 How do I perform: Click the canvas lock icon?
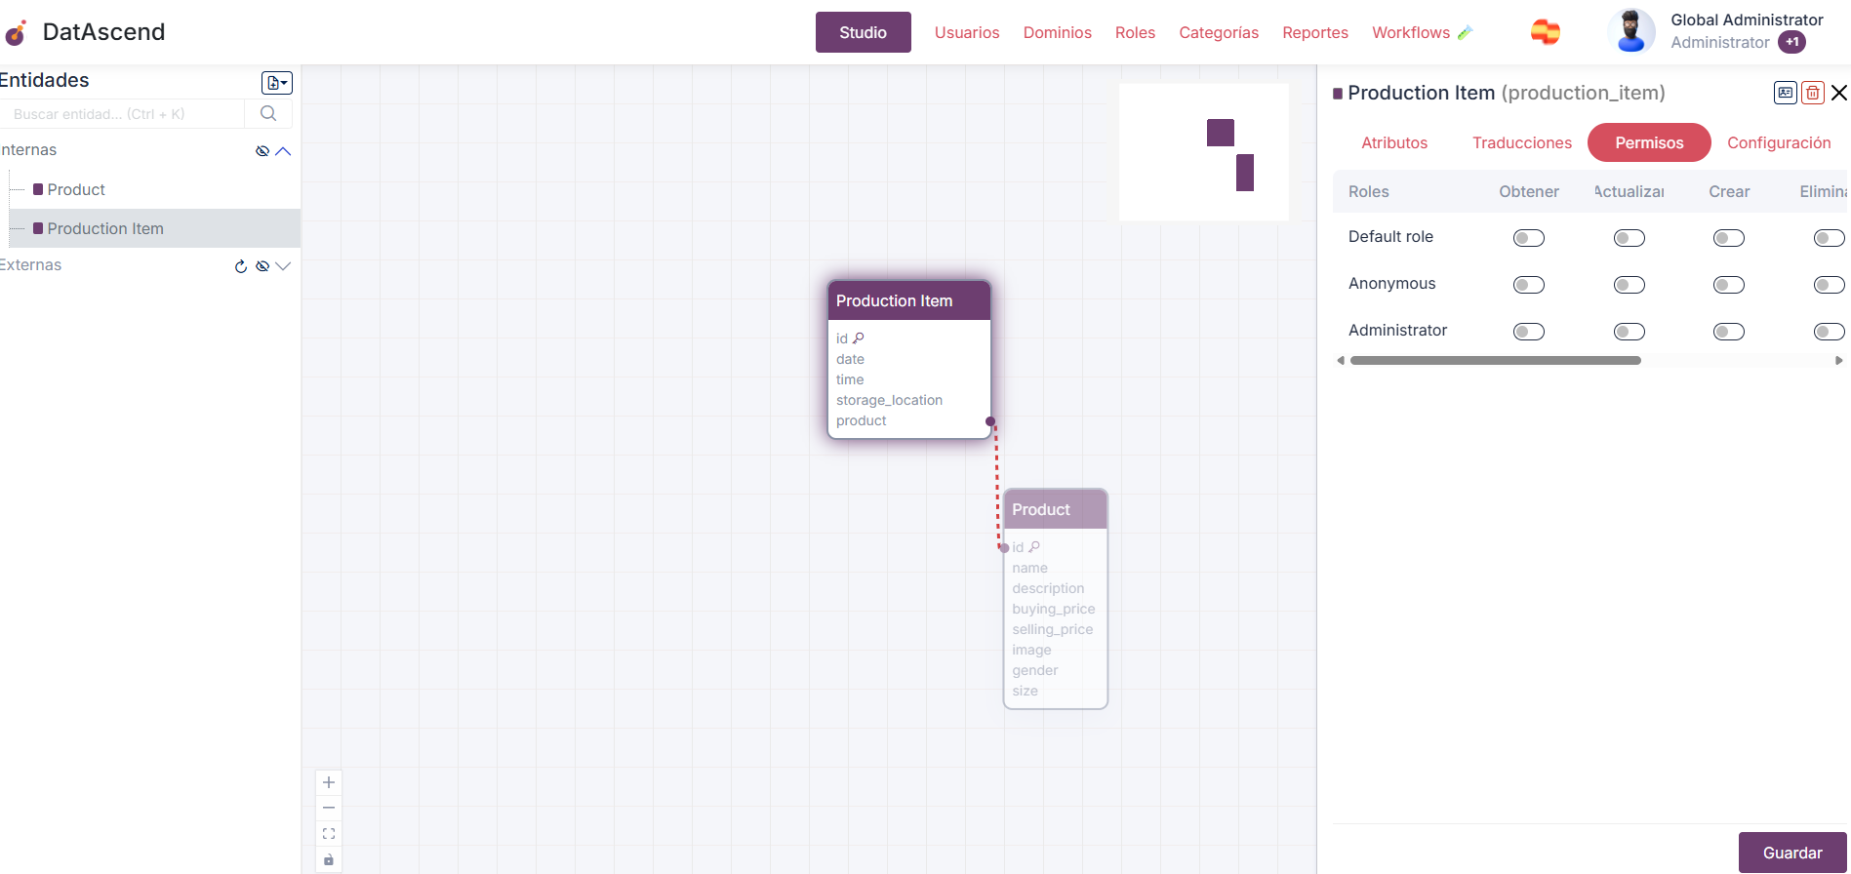329,859
